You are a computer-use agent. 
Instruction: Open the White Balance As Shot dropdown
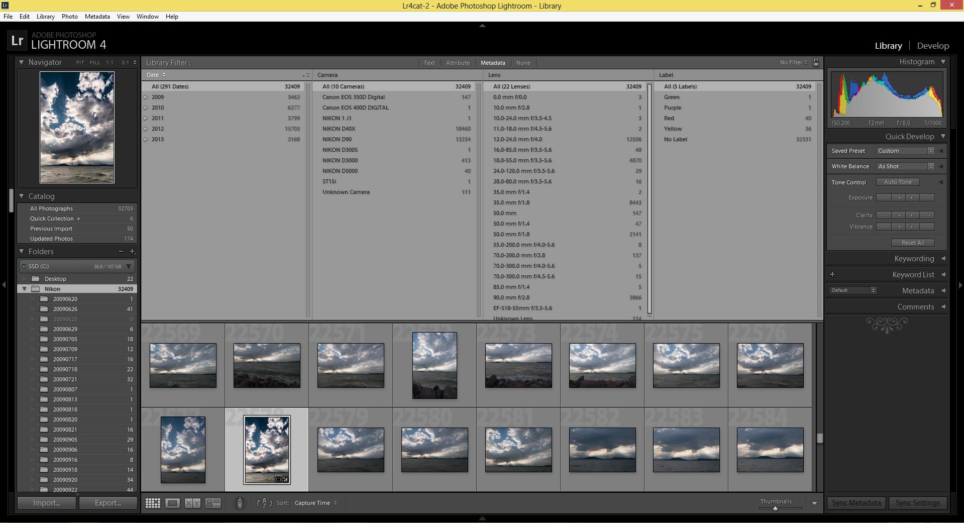905,166
